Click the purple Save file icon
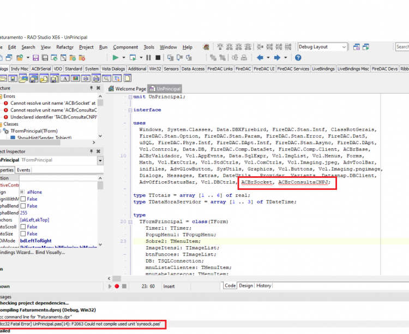Screen dimensions: 409x334 pyautogui.click(x=36, y=58)
